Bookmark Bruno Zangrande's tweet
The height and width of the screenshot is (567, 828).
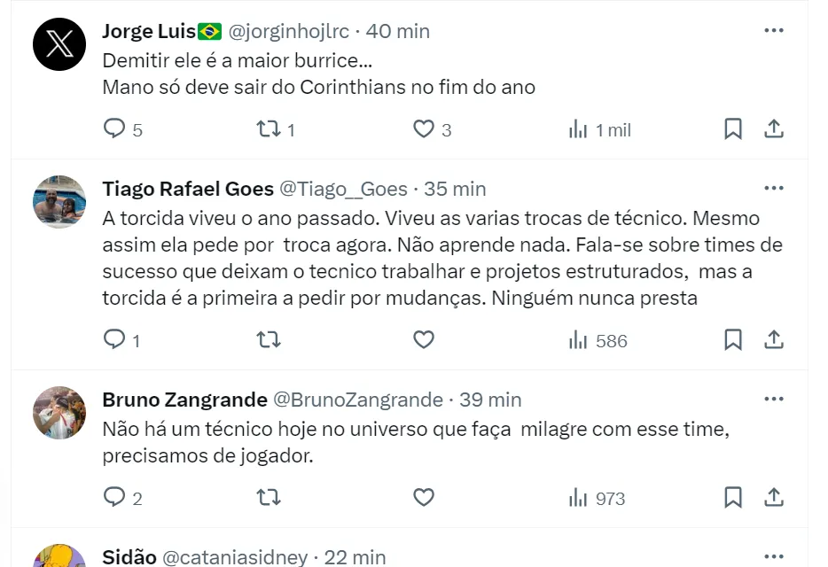[x=733, y=497]
